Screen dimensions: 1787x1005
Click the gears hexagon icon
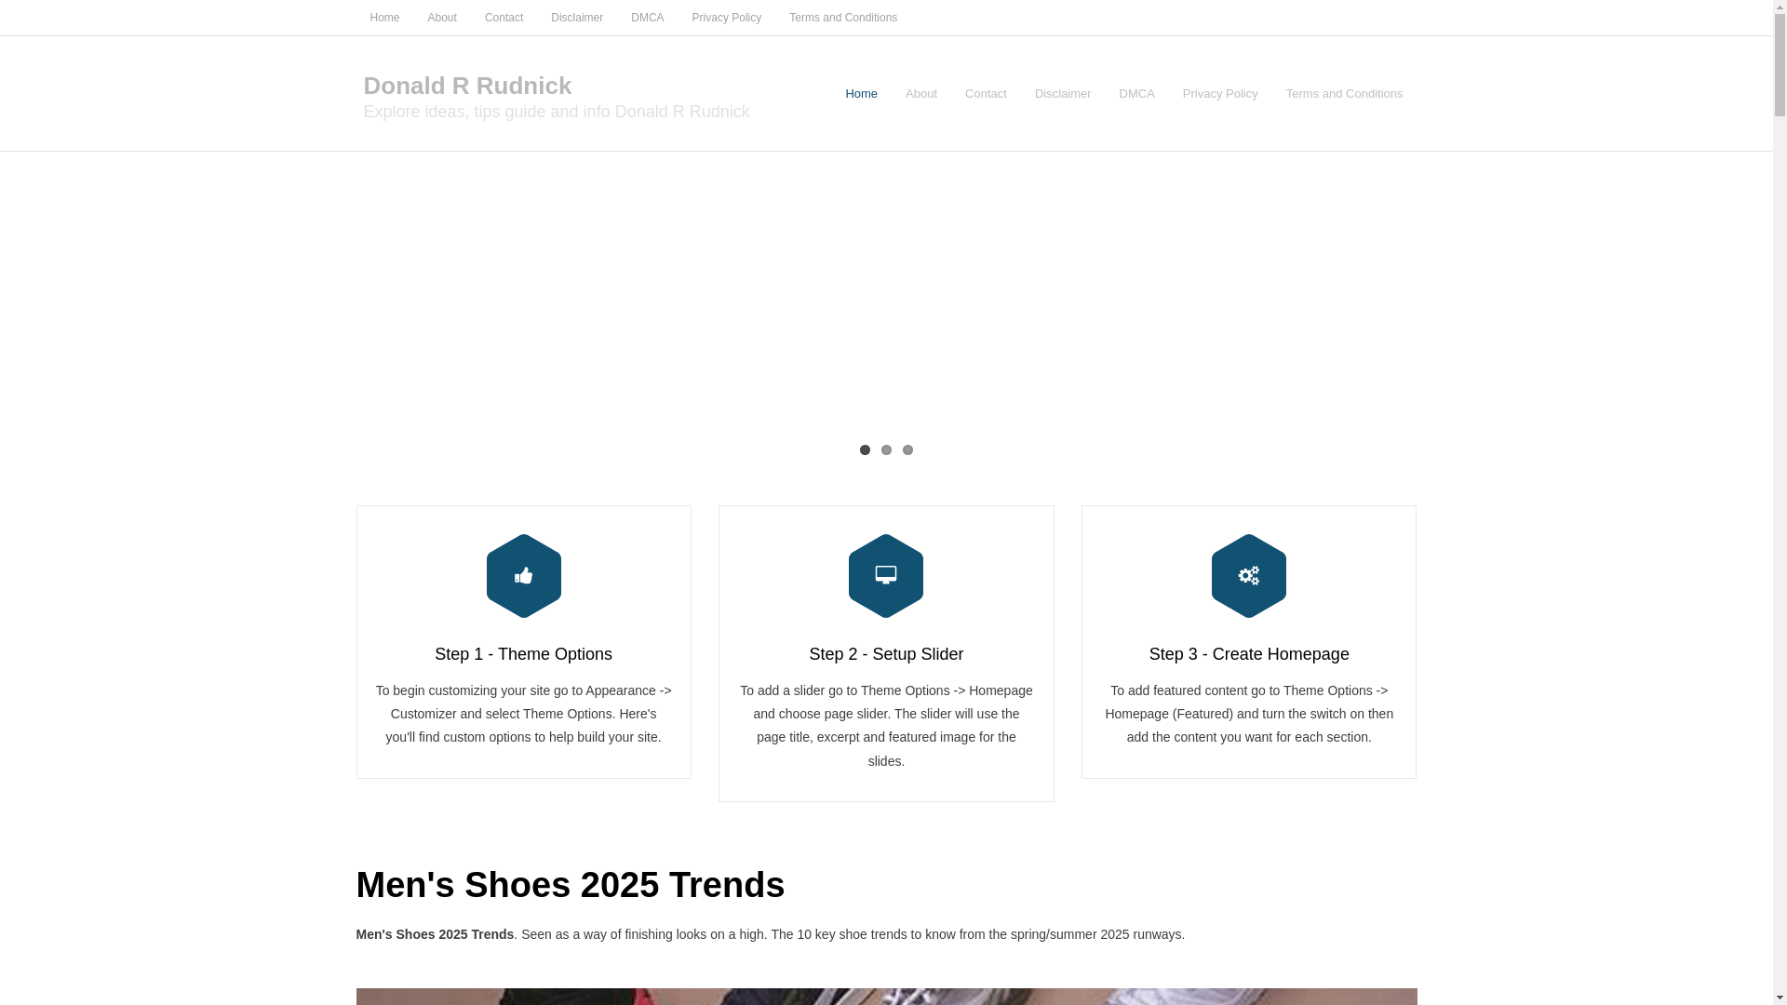point(1249,576)
